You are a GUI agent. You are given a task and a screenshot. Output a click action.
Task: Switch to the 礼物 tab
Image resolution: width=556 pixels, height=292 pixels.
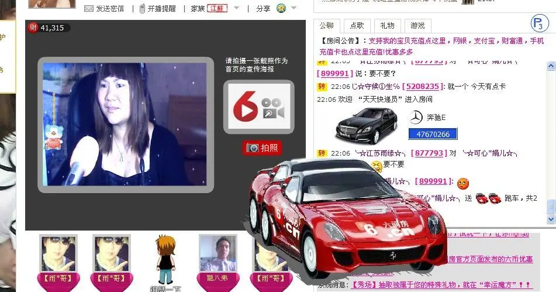coord(387,26)
